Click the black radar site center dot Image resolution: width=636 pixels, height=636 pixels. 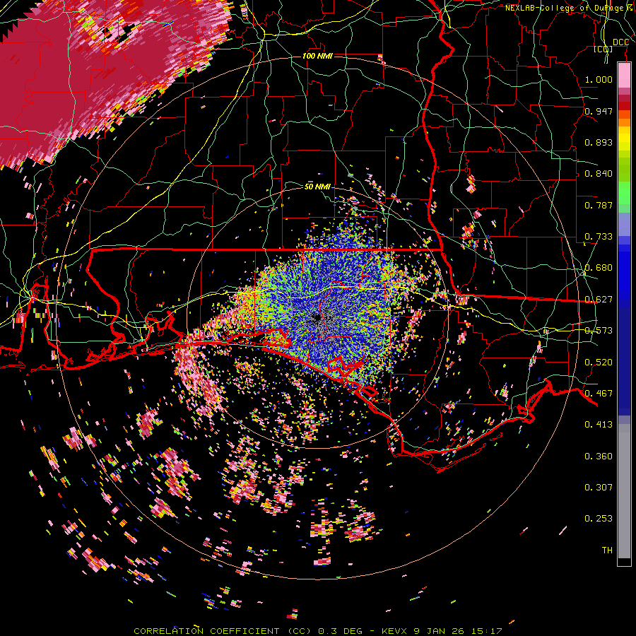tap(317, 318)
